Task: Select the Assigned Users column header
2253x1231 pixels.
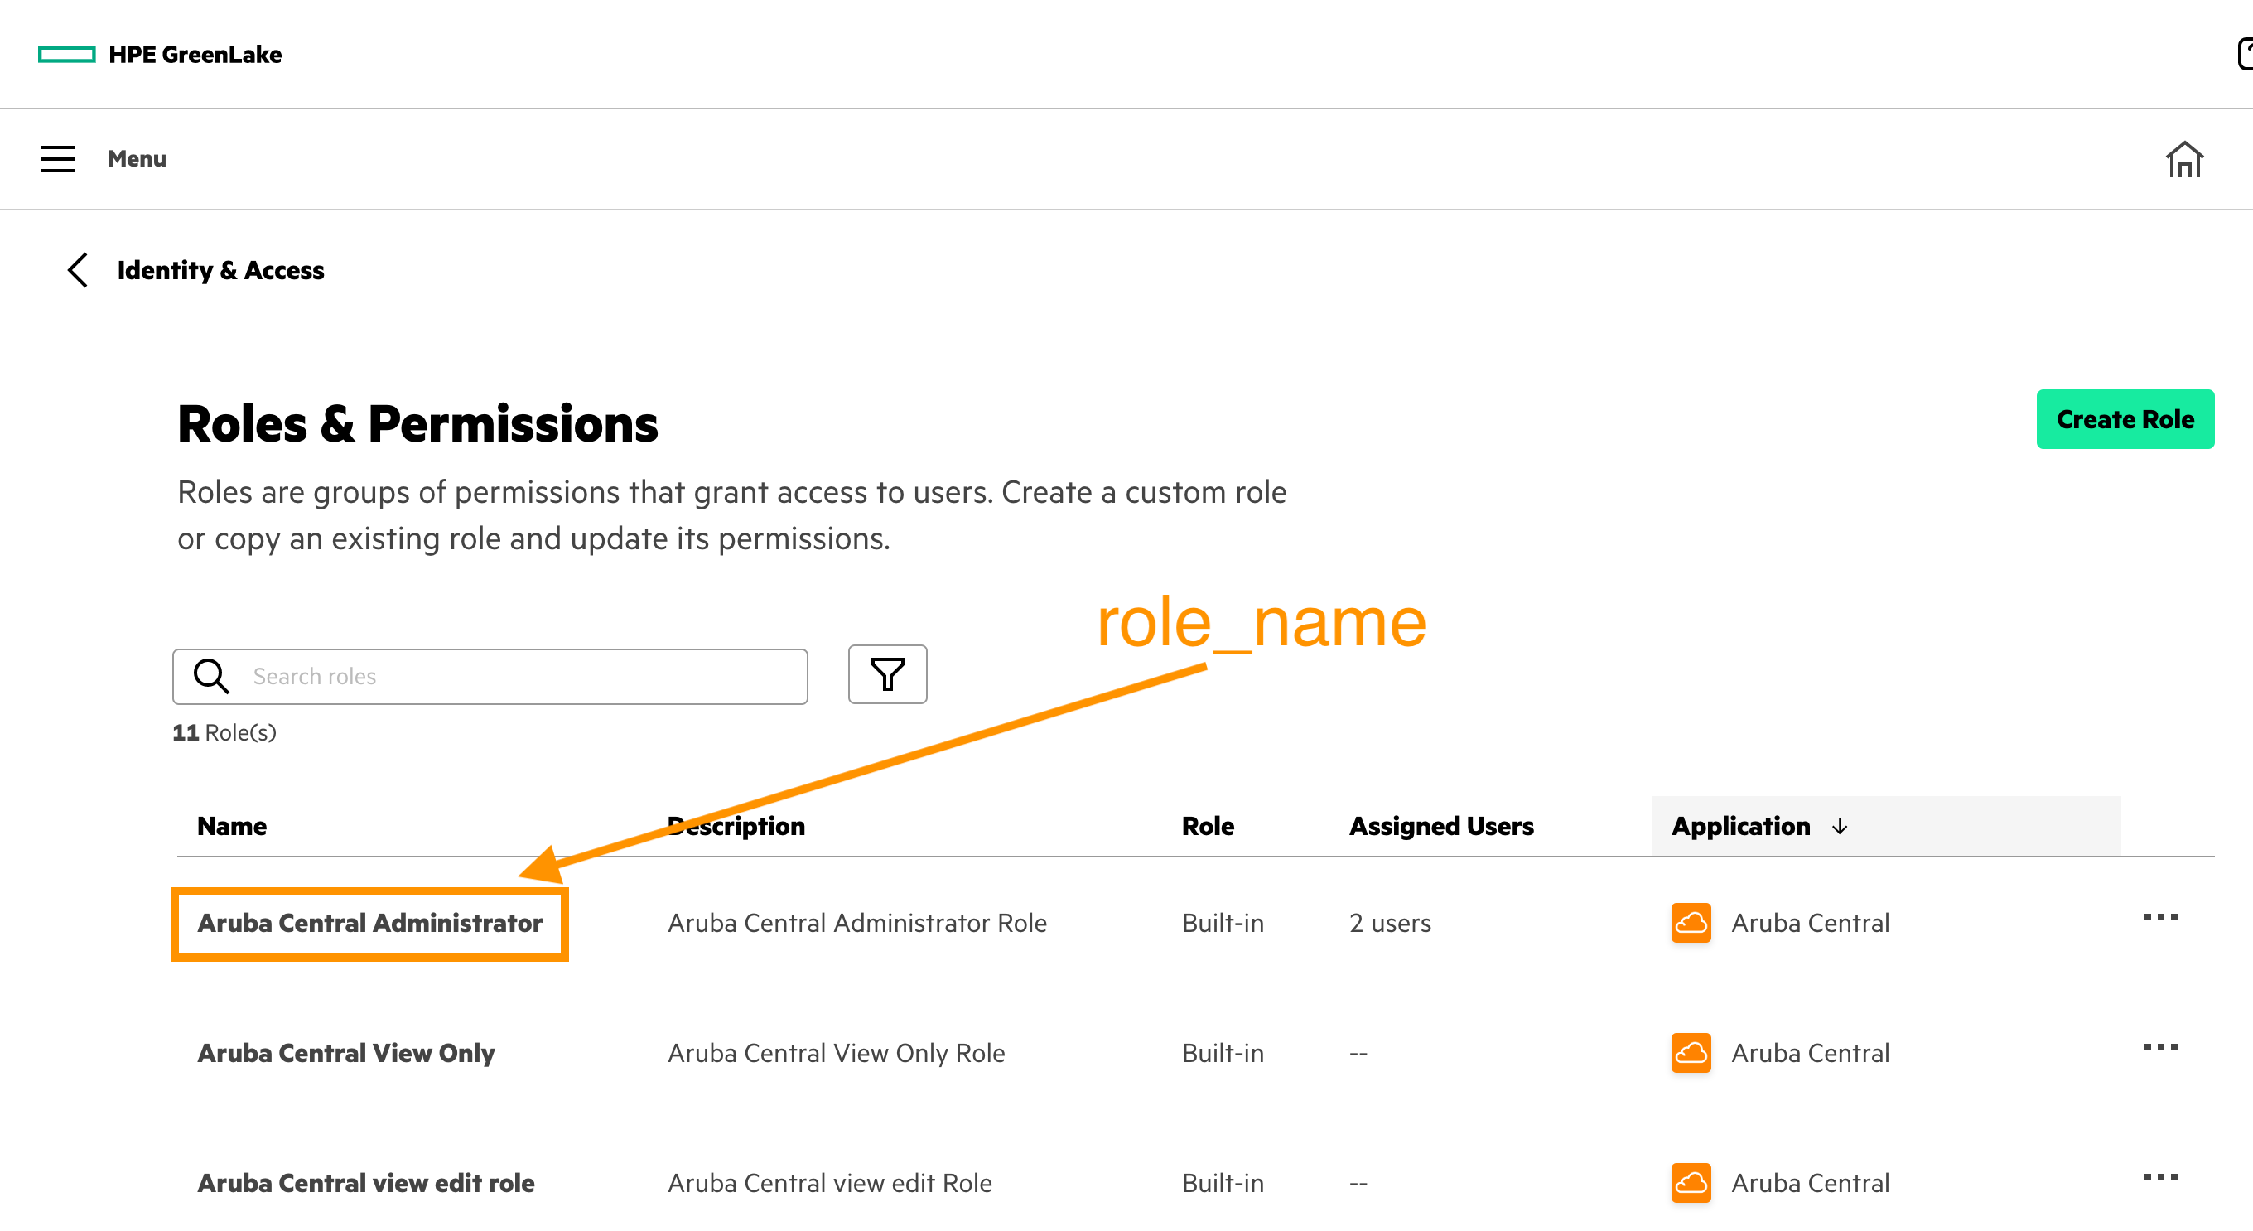Action: click(x=1441, y=826)
